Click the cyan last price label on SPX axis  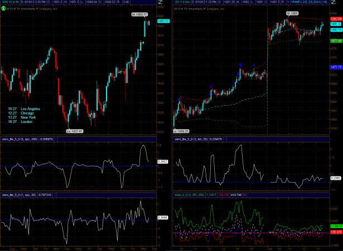163,21
